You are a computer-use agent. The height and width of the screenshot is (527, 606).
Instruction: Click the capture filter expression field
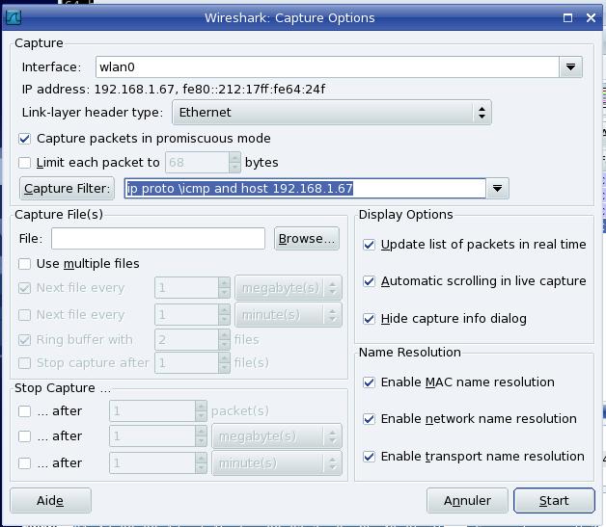click(x=305, y=188)
